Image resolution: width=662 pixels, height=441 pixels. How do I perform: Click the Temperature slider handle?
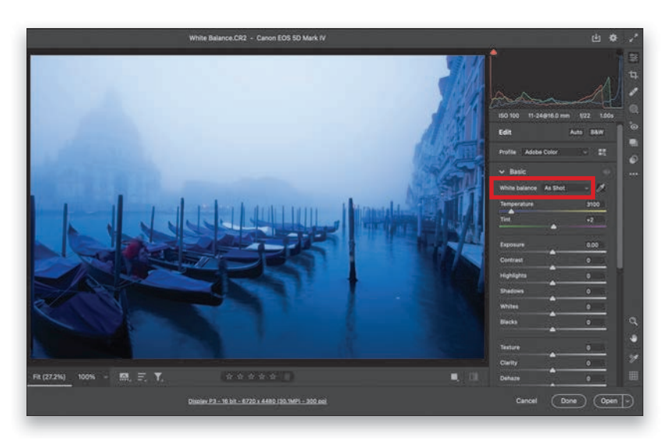point(512,211)
